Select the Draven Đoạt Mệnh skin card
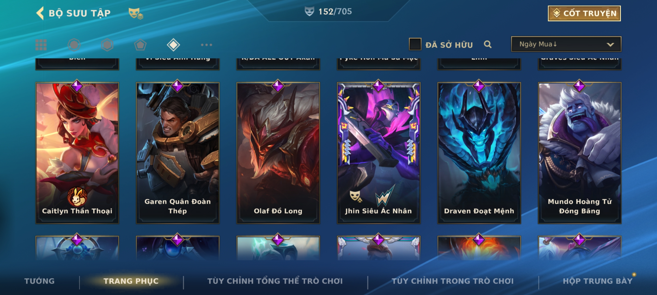The image size is (657, 295). click(479, 153)
